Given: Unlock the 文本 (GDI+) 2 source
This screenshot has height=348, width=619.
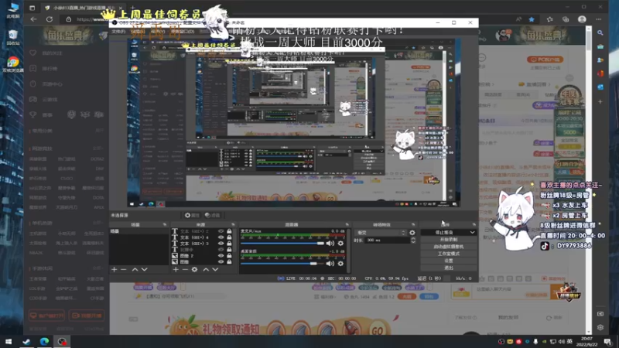Looking at the screenshot, I should pyautogui.click(x=229, y=231).
